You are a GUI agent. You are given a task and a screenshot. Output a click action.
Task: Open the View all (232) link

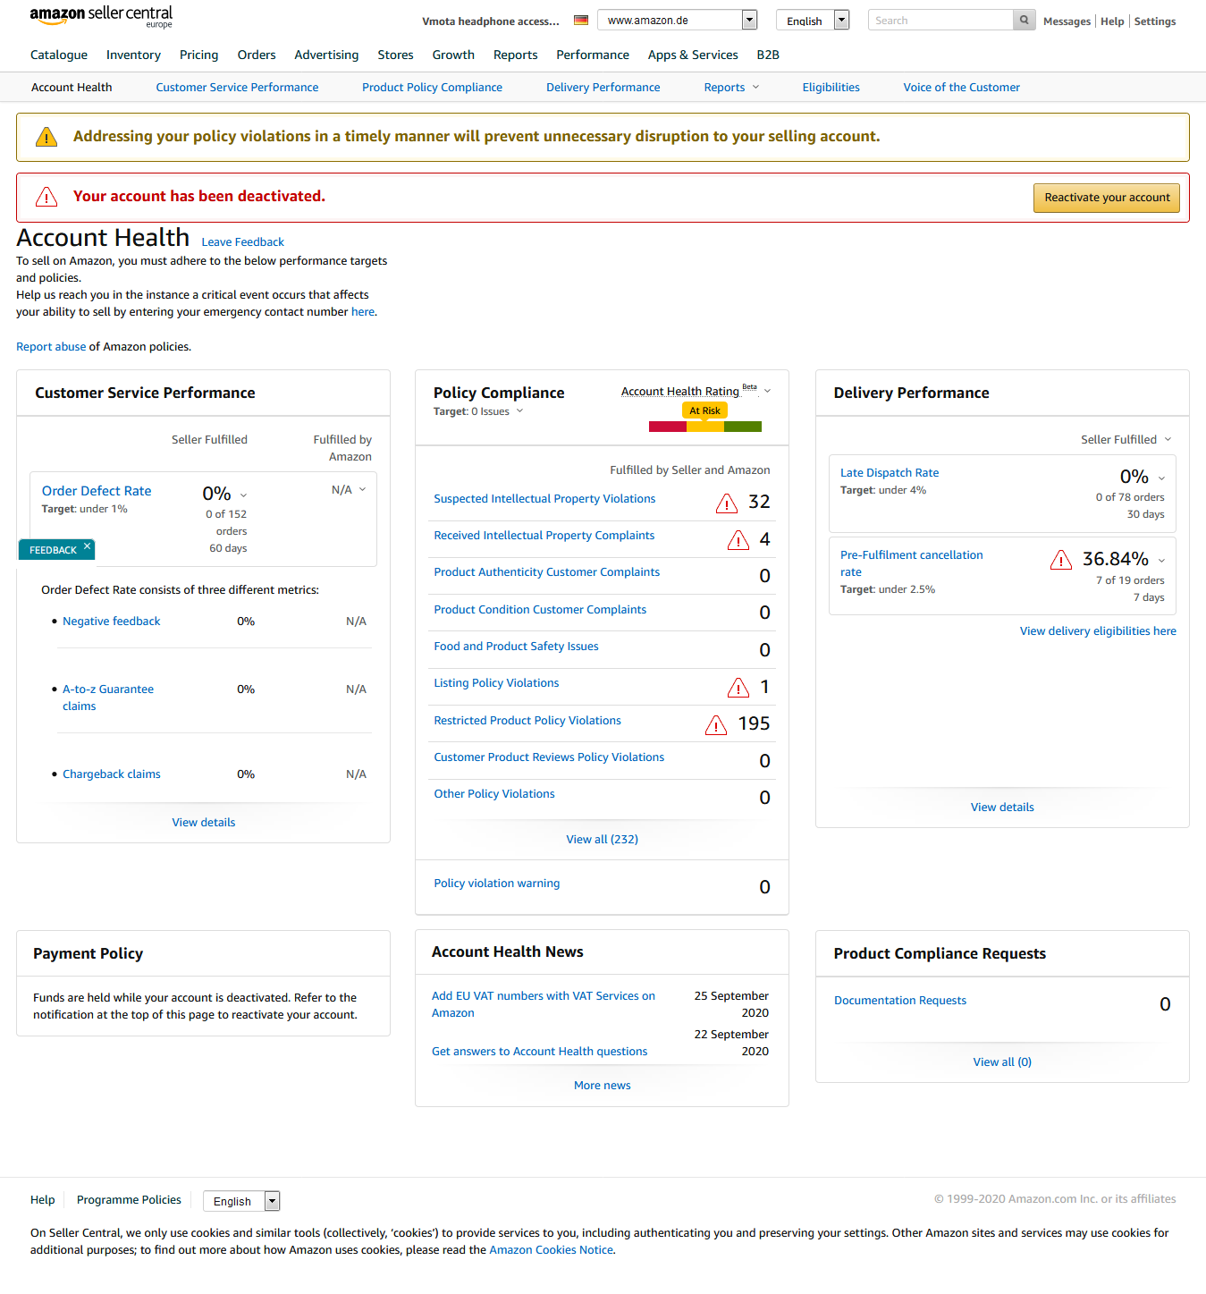602,840
